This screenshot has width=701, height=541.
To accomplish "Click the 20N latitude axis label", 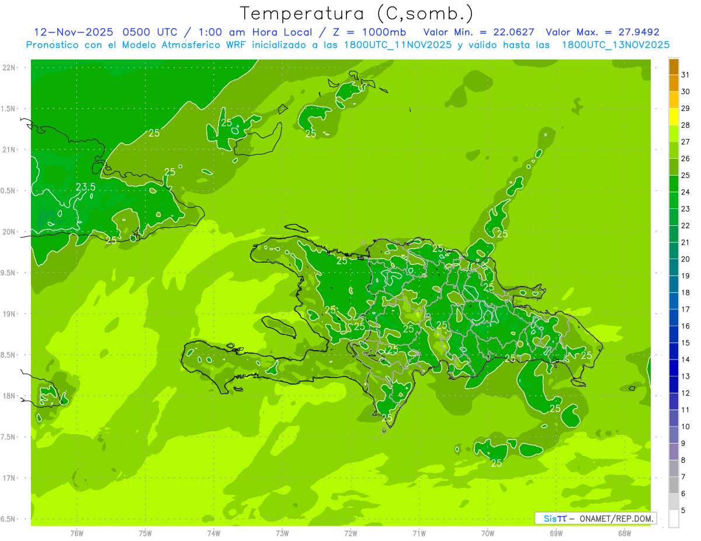I will click(8, 232).
